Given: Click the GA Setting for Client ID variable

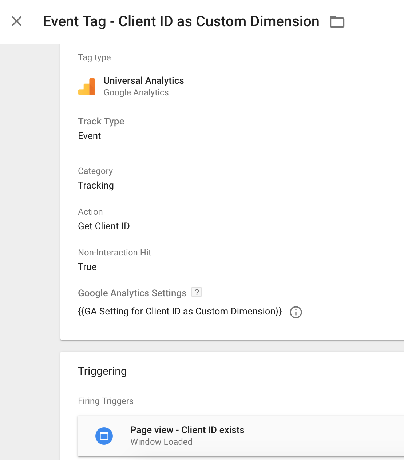Looking at the screenshot, I should pyautogui.click(x=180, y=312).
